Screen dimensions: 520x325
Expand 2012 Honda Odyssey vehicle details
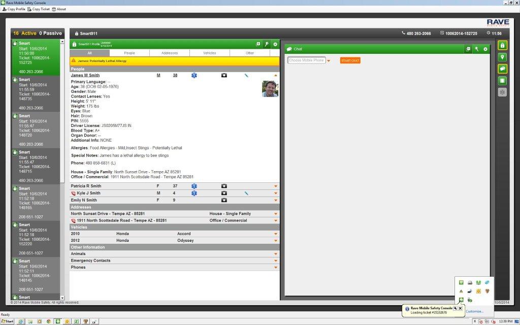coord(276,241)
